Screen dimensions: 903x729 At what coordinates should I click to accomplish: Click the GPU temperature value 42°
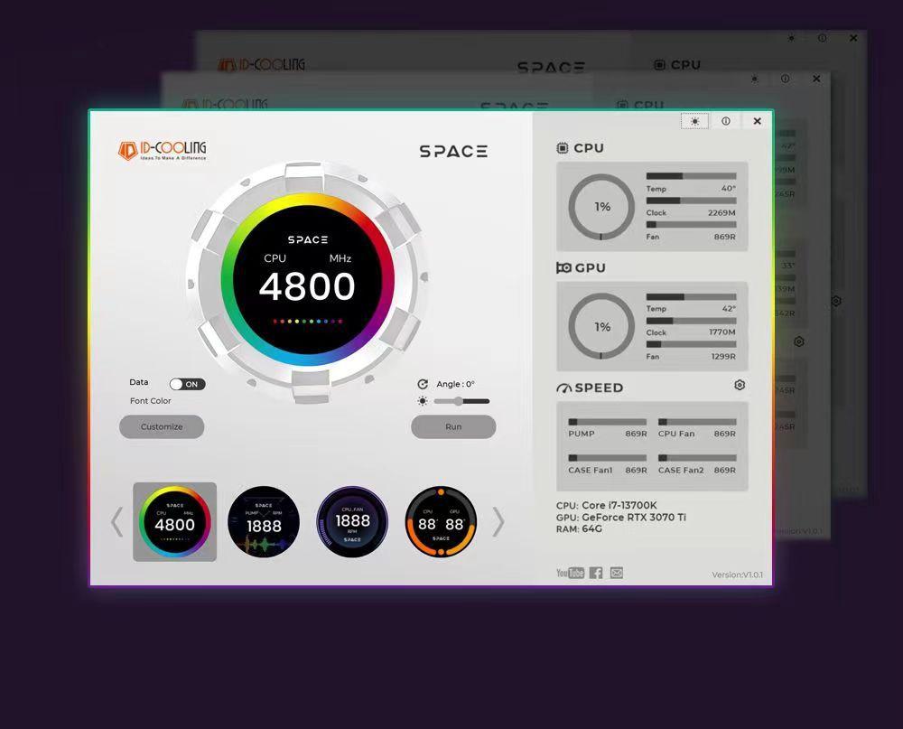[x=729, y=309]
